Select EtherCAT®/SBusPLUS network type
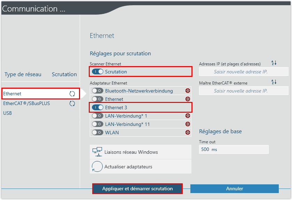292x200 pixels. click(x=26, y=103)
